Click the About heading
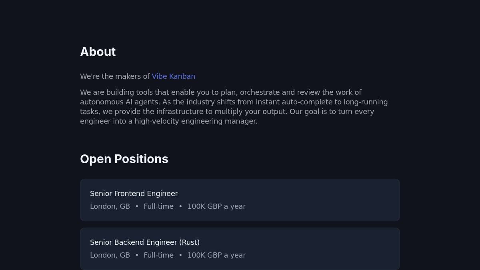 (98, 52)
